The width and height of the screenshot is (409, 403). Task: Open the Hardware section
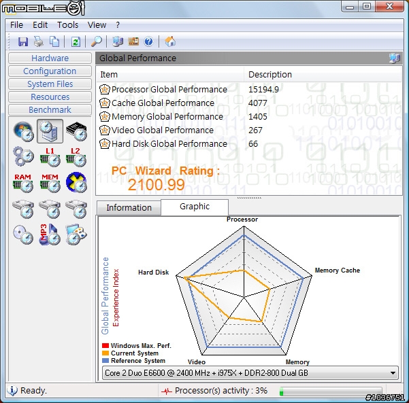tap(50, 58)
